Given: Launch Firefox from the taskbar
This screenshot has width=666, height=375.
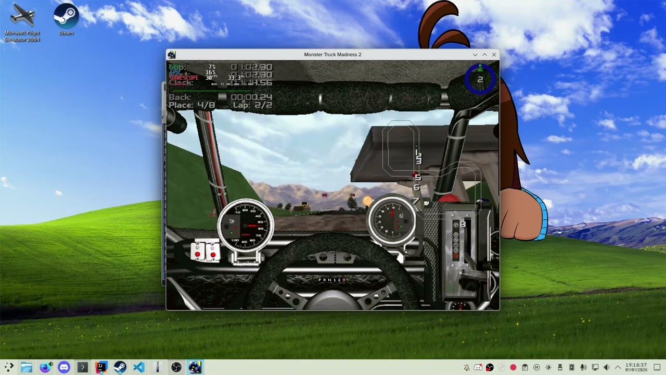Looking at the screenshot, I should [45, 367].
